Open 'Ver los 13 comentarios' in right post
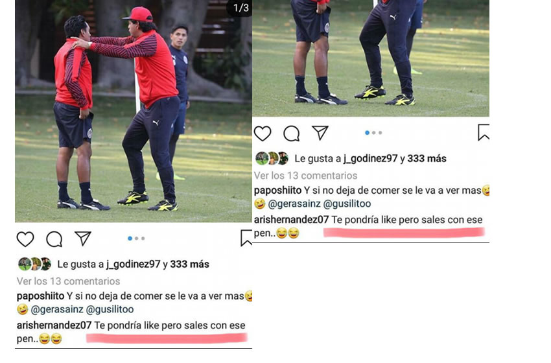Viewport: 551px width, 363px height. point(306,176)
